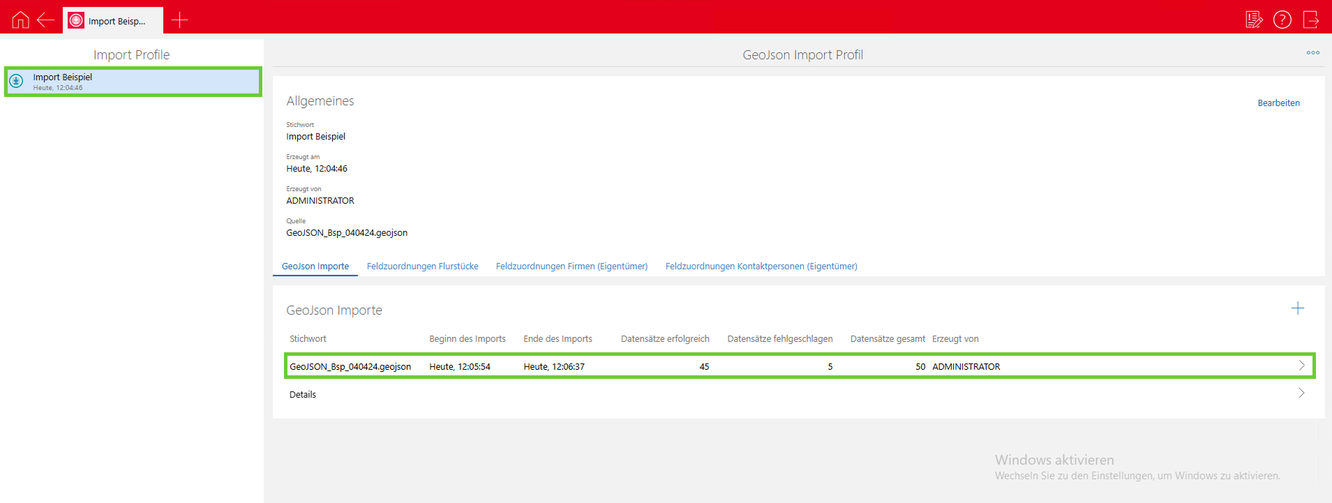
Task: Click the Details row label
Action: coord(303,395)
